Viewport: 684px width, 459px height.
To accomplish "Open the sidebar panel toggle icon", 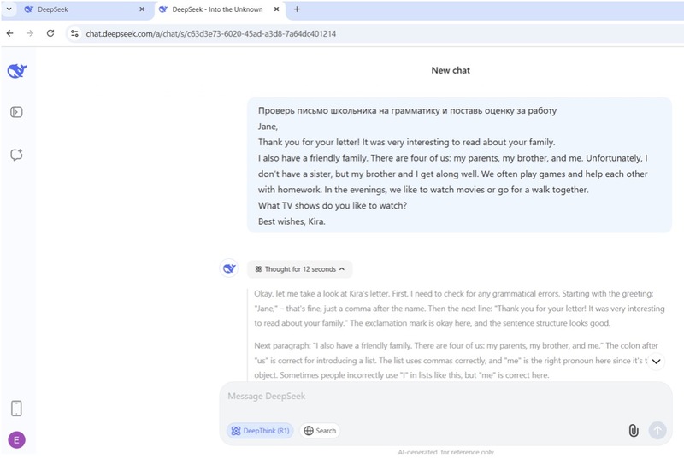I will tap(16, 112).
